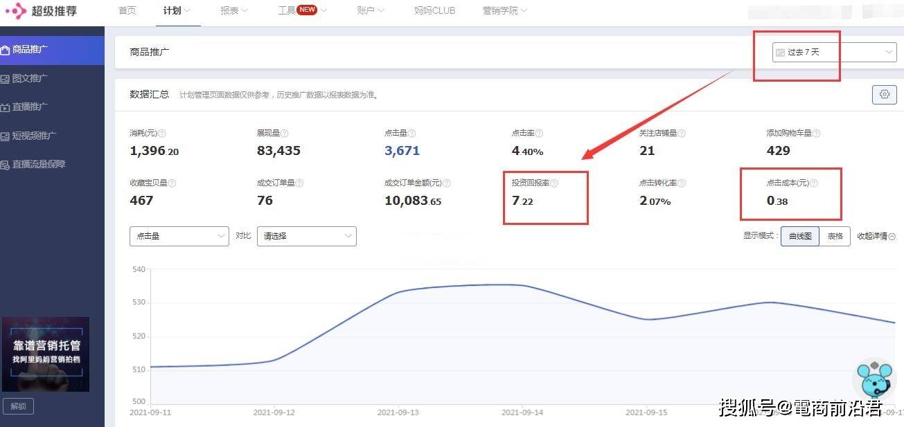Go to 妈妈CLUB

pos(434,10)
